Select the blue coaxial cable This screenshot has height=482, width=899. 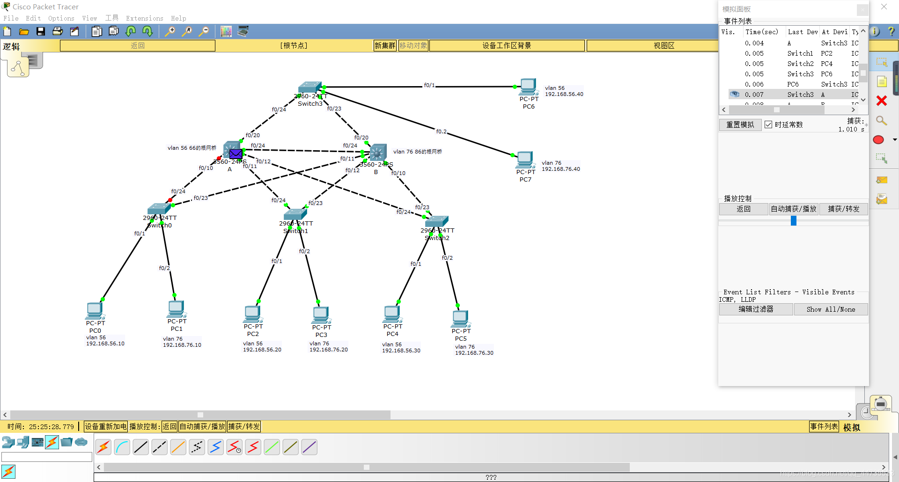(216, 447)
